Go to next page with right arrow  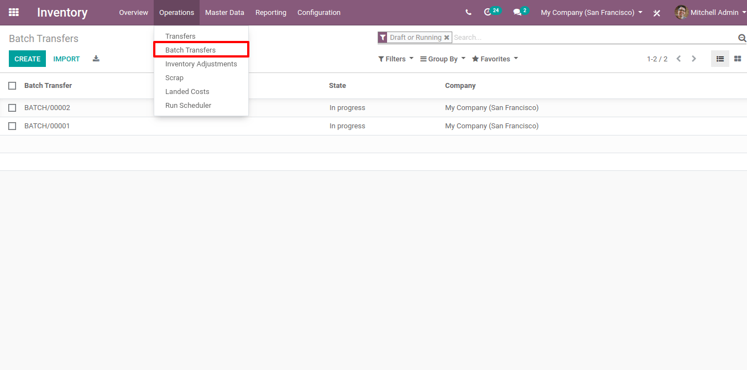(694, 58)
